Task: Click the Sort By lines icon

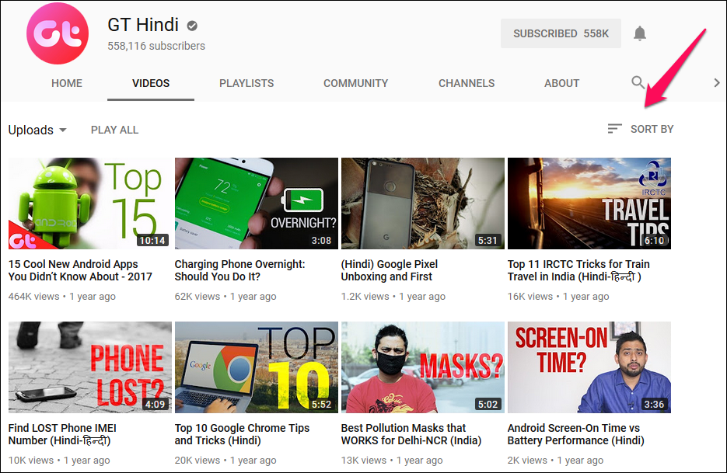Action: point(614,129)
